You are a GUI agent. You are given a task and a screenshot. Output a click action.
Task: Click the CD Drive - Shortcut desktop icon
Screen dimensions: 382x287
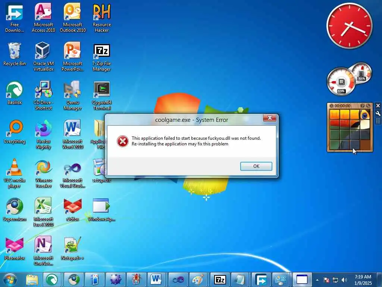43,96
